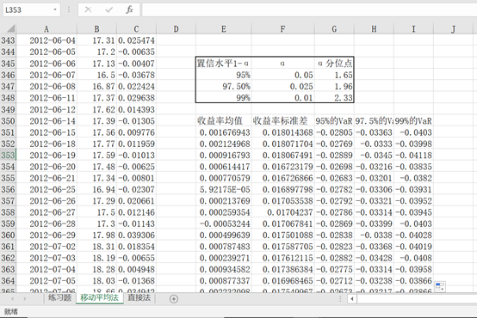
Task: Select column H header
Action: pos(374,29)
